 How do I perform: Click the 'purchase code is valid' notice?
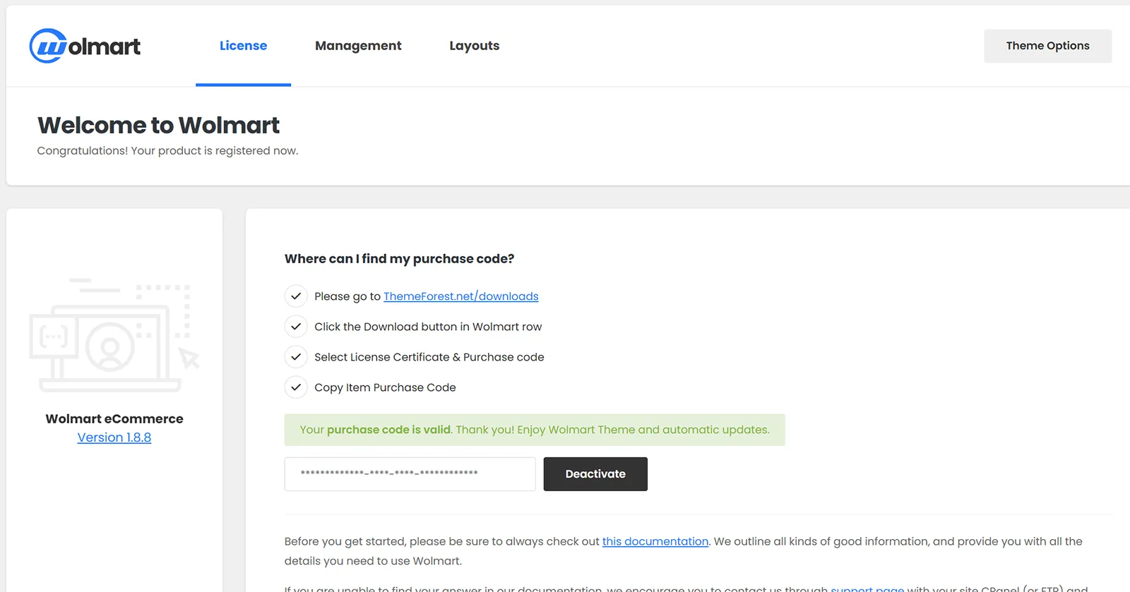pyautogui.click(x=535, y=430)
